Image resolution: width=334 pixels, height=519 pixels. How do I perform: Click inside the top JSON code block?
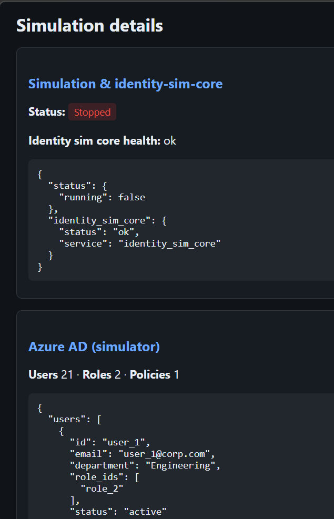tap(158, 220)
